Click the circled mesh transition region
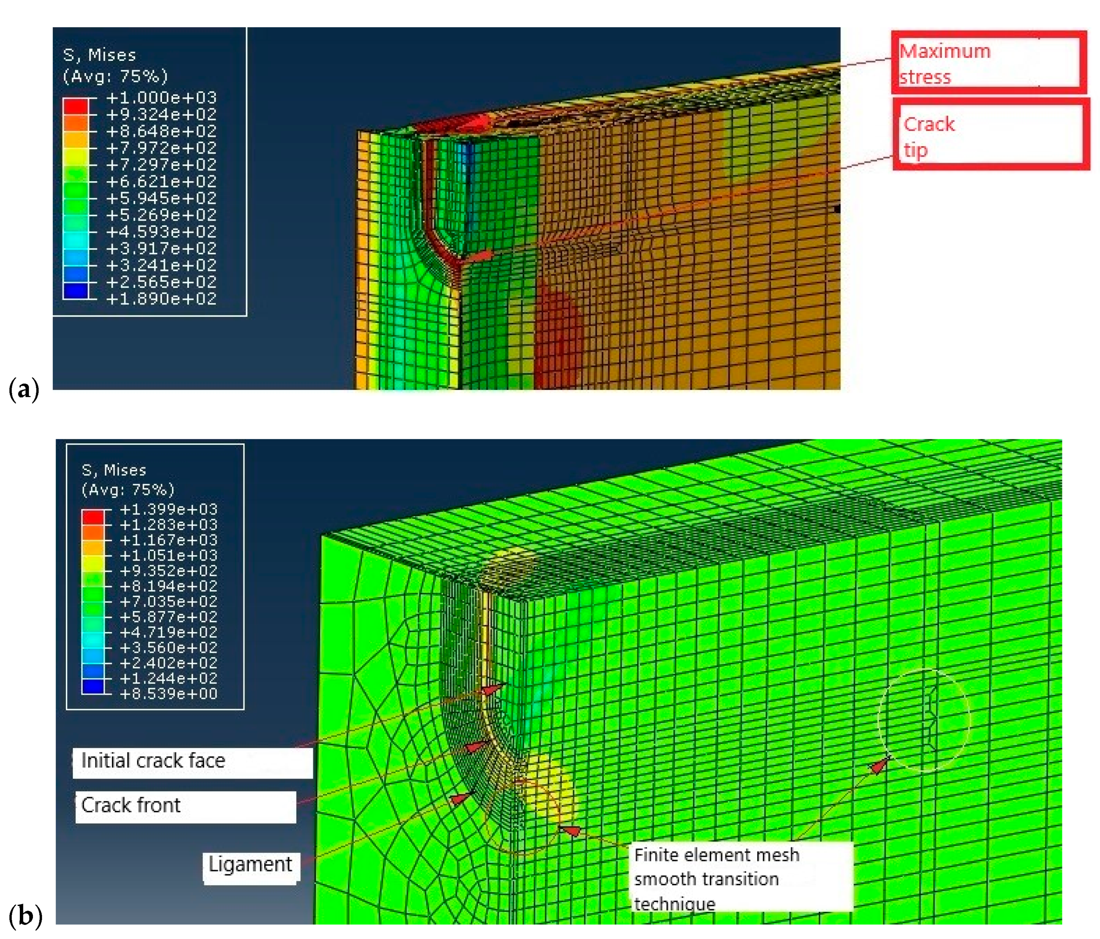Image resolution: width=1100 pixels, height=939 pixels. point(924,720)
